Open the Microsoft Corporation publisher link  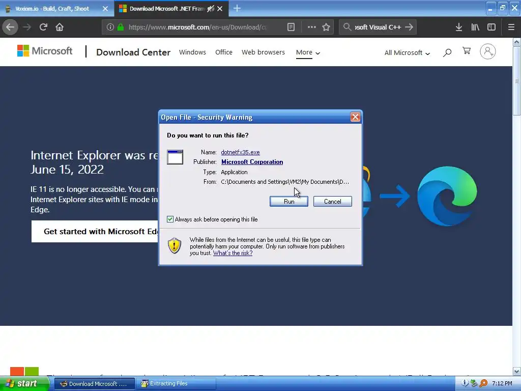coord(252,162)
